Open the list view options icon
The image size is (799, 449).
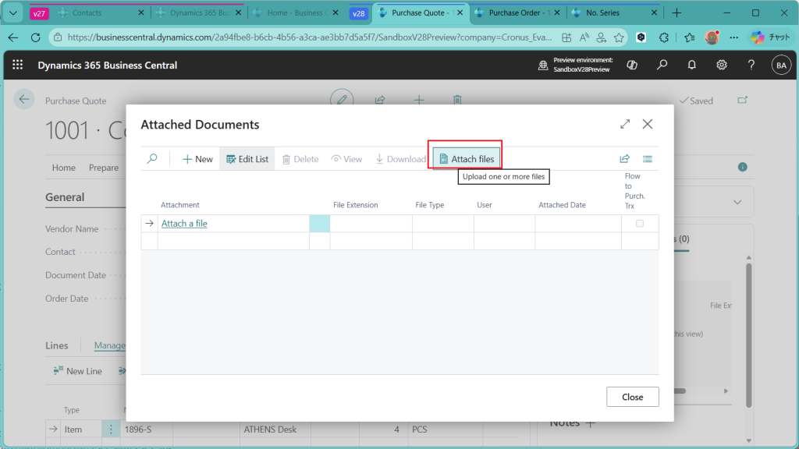[x=648, y=159]
